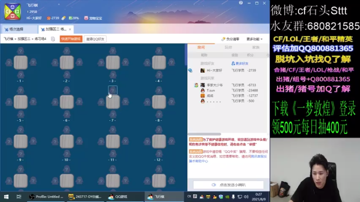The image size is (360, 202).
Task: Click the 成成 orange avatar
Action: pyautogui.click(x=202, y=96)
